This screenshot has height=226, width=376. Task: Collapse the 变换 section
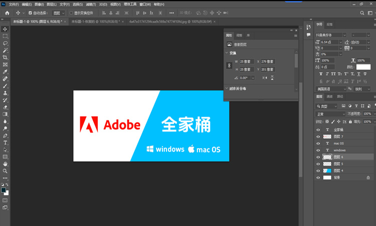(x=227, y=53)
